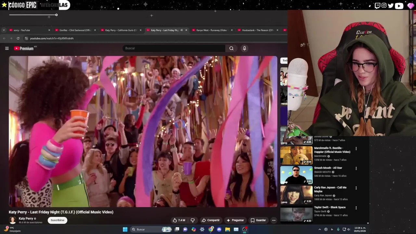Open Marshmello ft. Bastille Happier video title
This screenshot has height=234, width=416.
click(332, 150)
